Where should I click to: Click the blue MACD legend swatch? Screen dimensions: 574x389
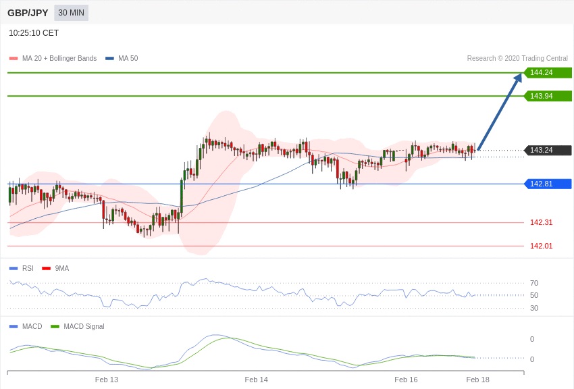click(14, 326)
